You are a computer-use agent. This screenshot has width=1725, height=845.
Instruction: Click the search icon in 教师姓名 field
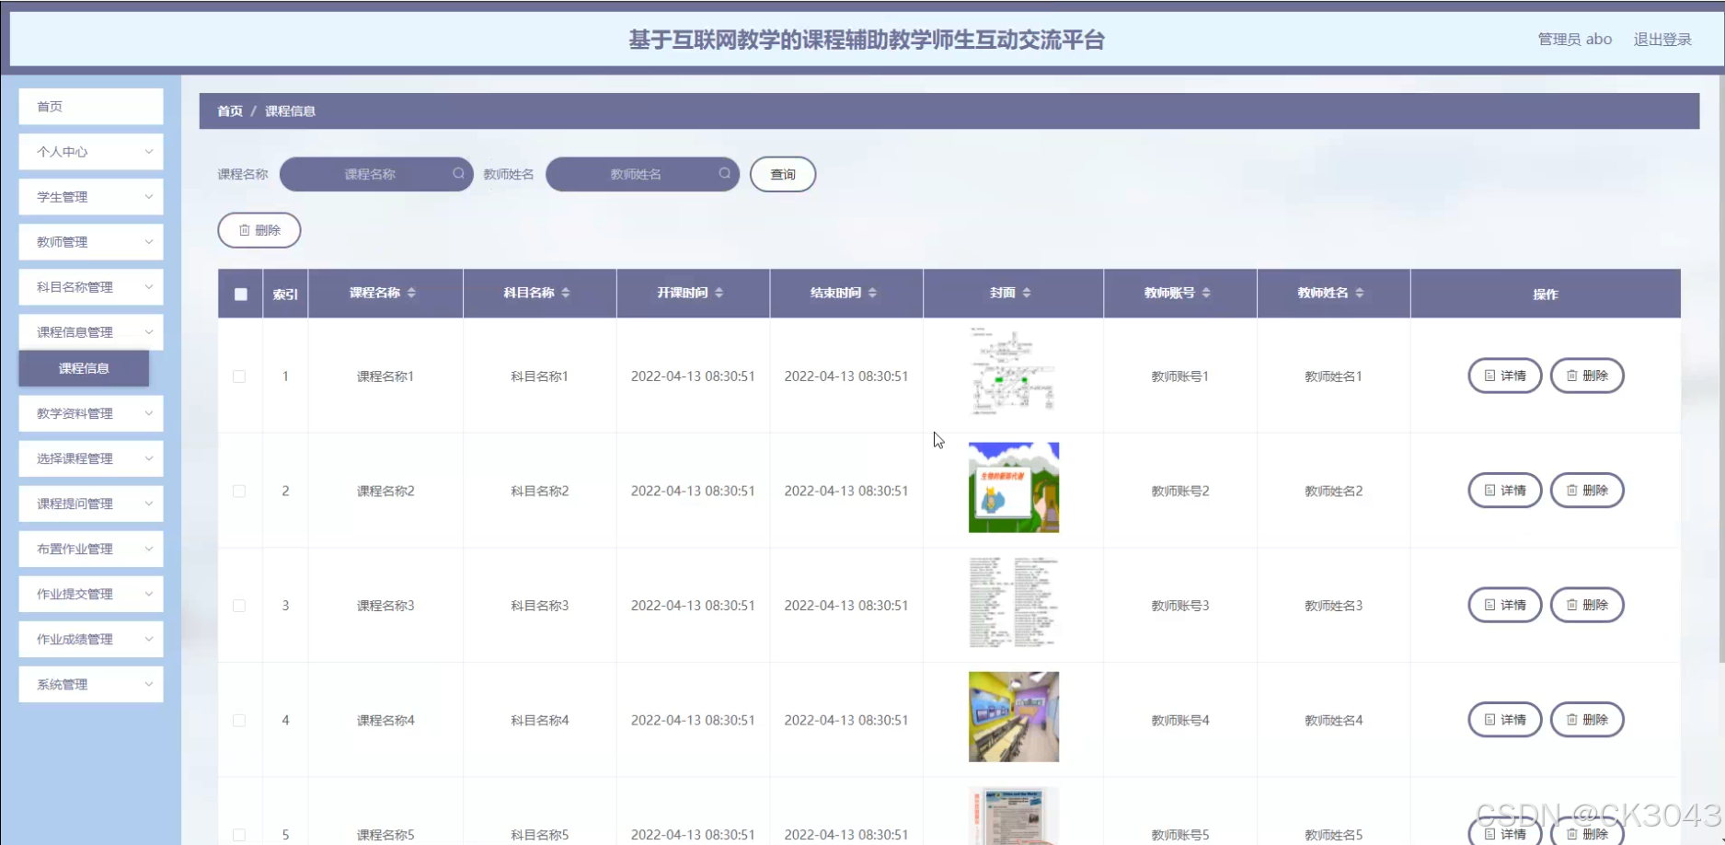[725, 173]
